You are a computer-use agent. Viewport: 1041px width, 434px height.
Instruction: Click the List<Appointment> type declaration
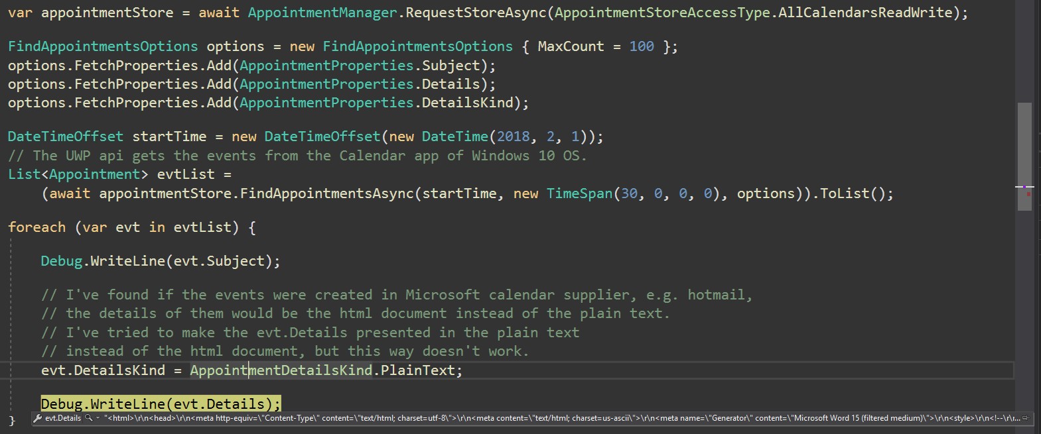78,174
